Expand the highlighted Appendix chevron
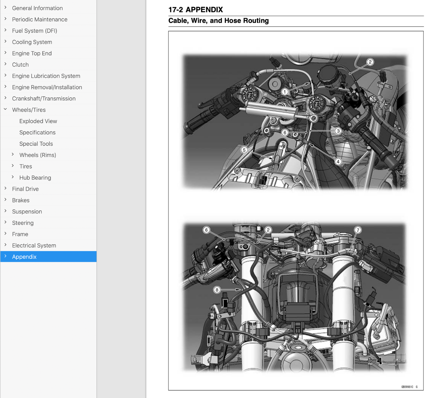Image resolution: width=437 pixels, height=398 pixels. pyautogui.click(x=5, y=256)
